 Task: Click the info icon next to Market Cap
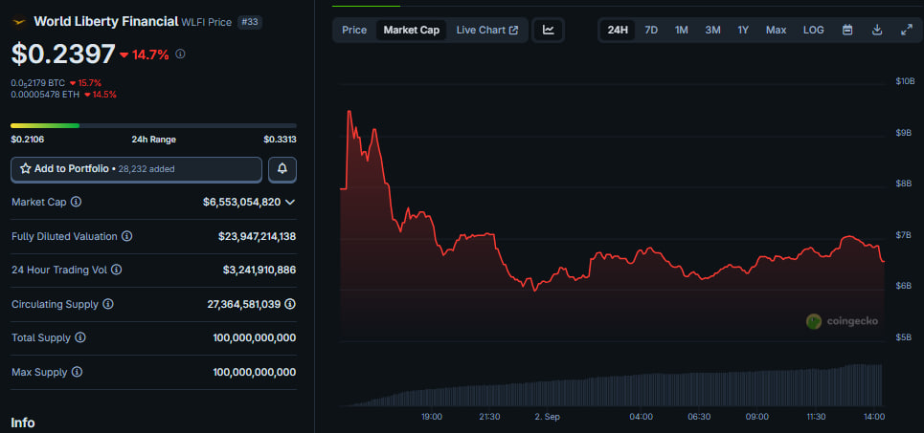[77, 202]
